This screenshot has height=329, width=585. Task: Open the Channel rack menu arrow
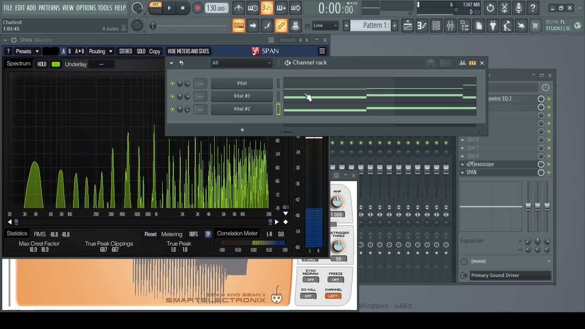(171, 63)
